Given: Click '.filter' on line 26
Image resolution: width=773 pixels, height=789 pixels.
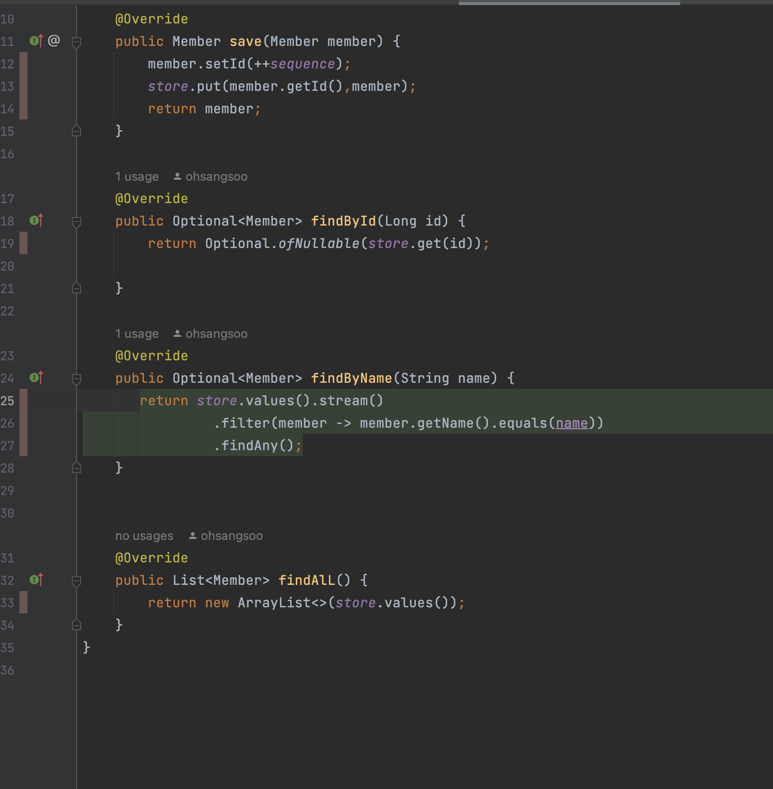Looking at the screenshot, I should [242, 423].
